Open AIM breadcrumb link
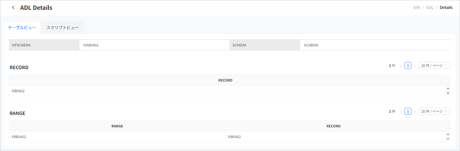Image resolution: width=460 pixels, height=151 pixels. (416, 7)
